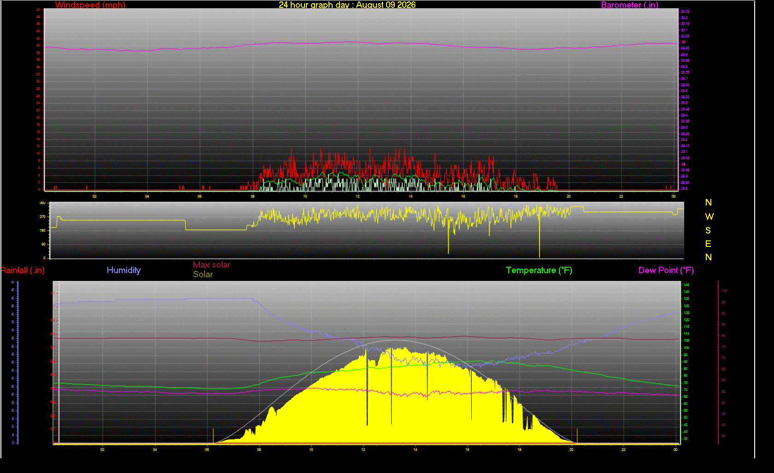
Task: Click the Max solar legend label
Action: point(211,265)
